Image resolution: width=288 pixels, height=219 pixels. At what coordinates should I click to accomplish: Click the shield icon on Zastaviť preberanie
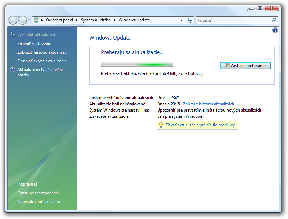[x=227, y=65]
